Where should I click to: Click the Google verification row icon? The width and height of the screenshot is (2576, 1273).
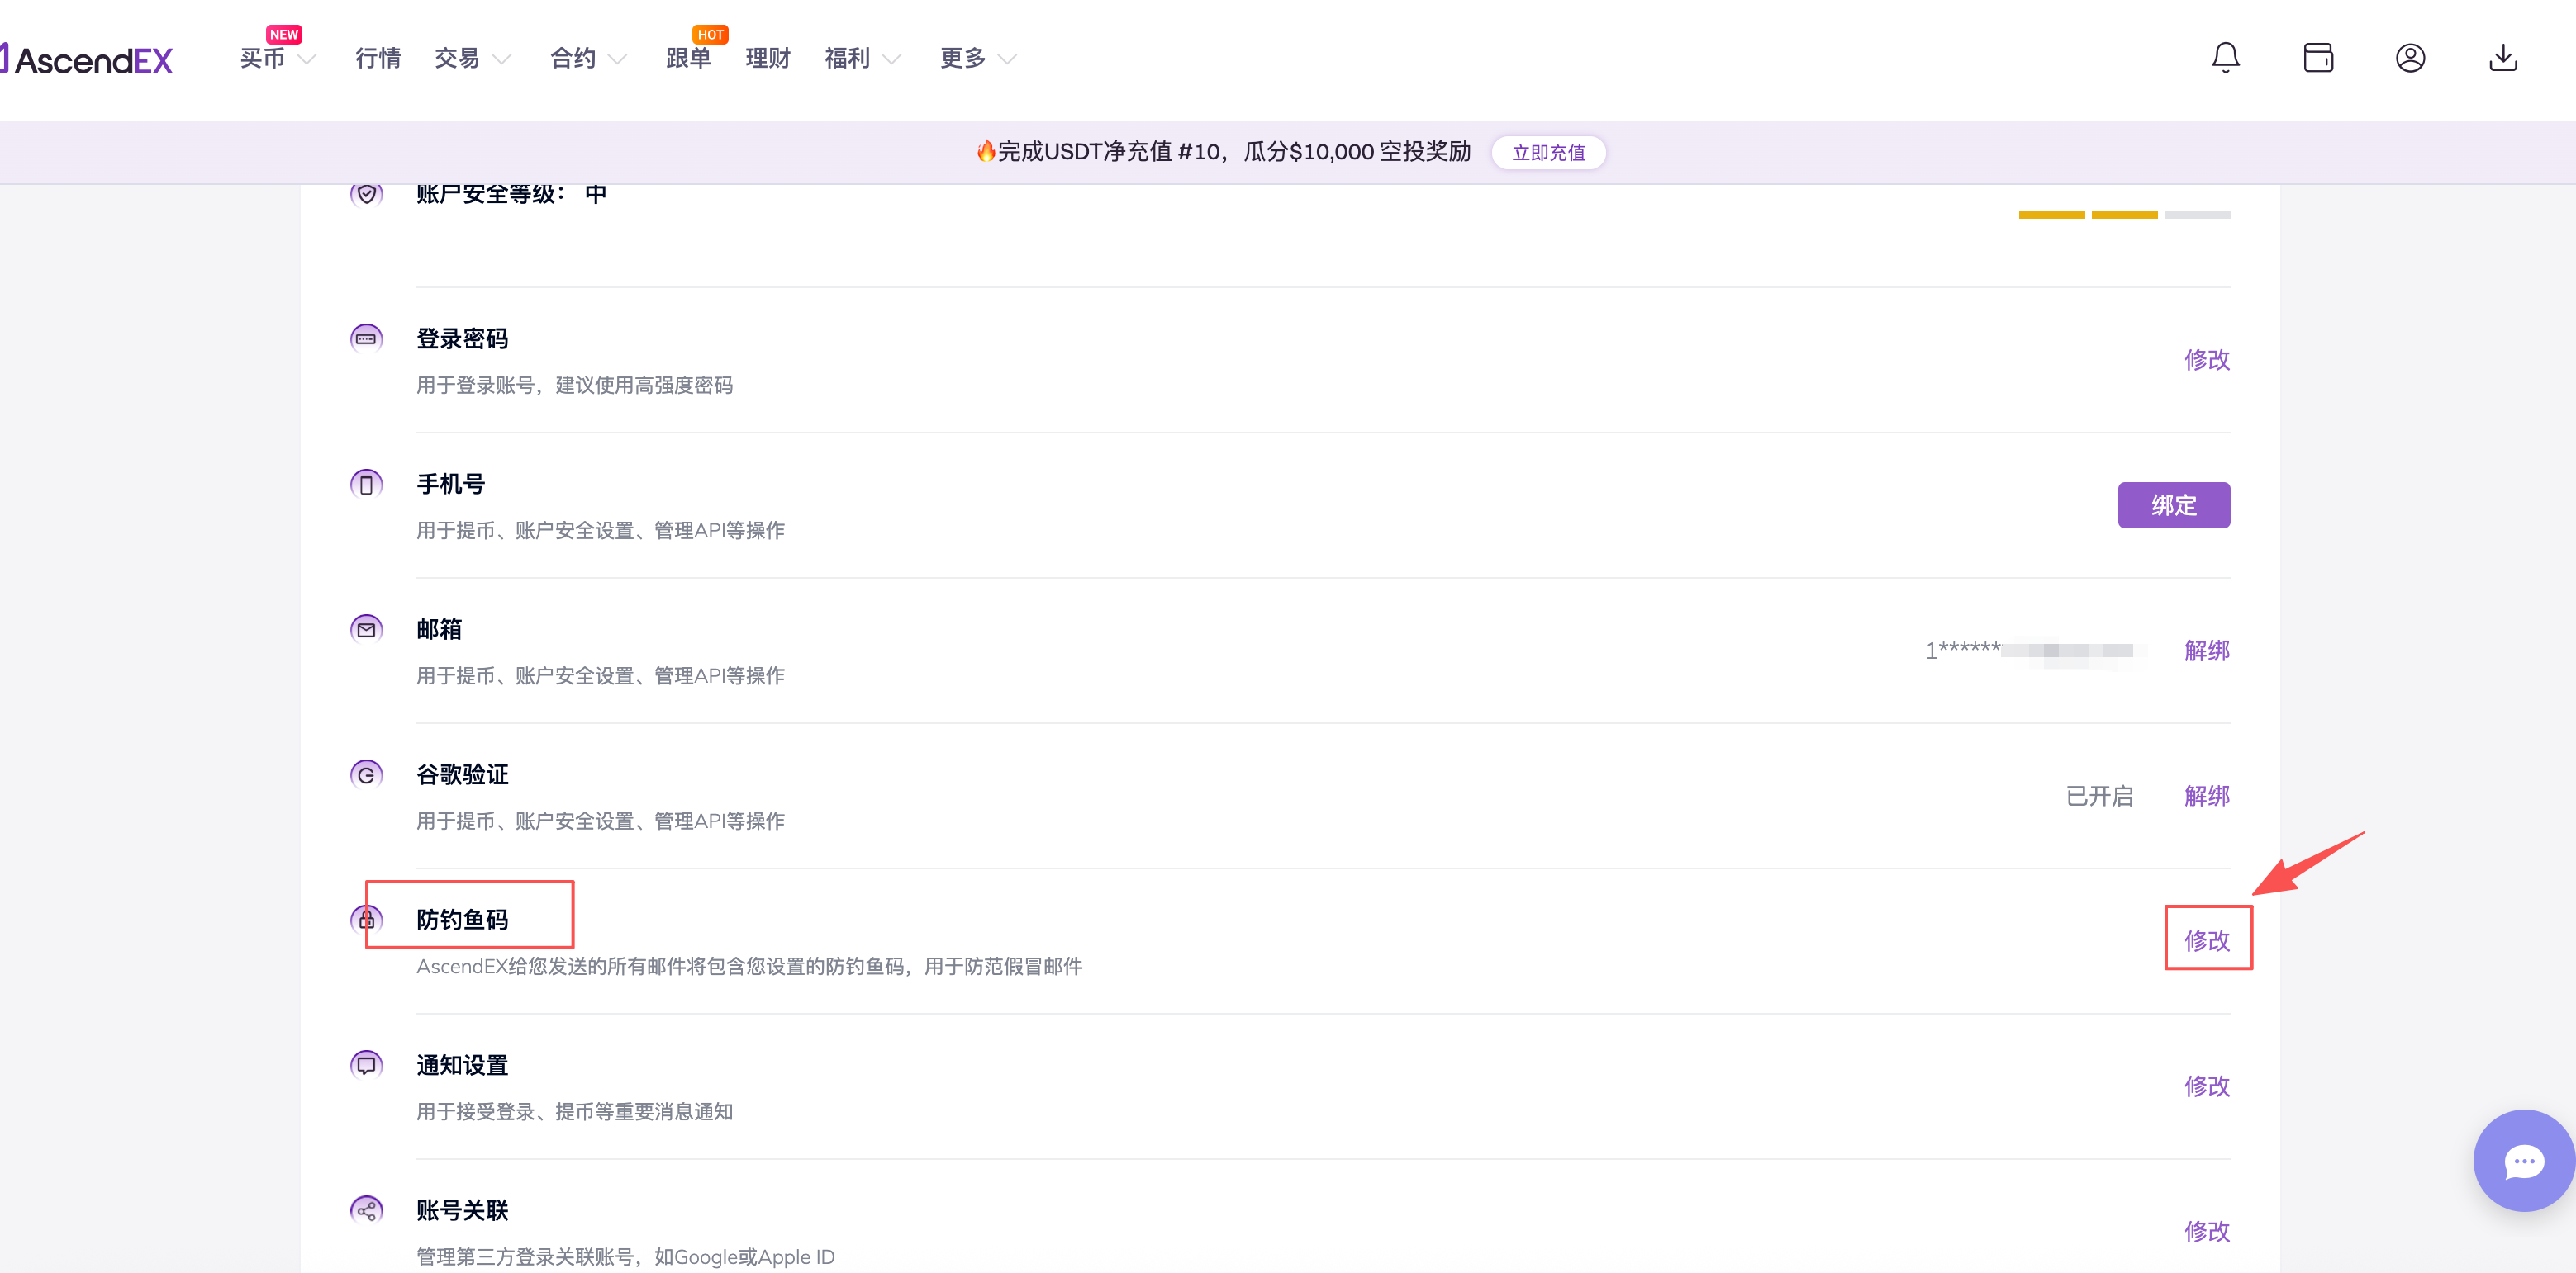pos(366,774)
